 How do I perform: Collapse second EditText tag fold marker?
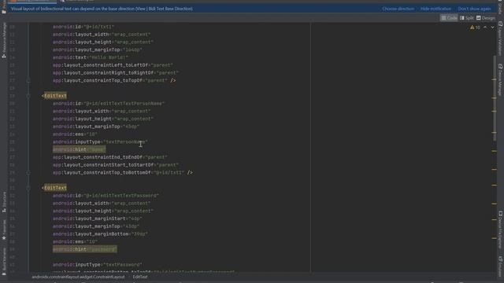tap(28, 188)
